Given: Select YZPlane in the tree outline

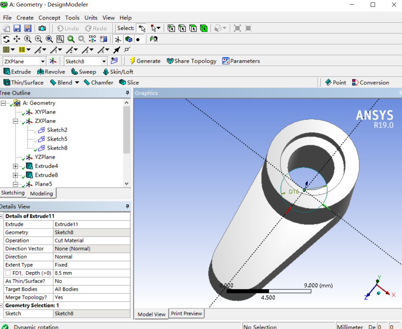Looking at the screenshot, I should [x=45, y=157].
